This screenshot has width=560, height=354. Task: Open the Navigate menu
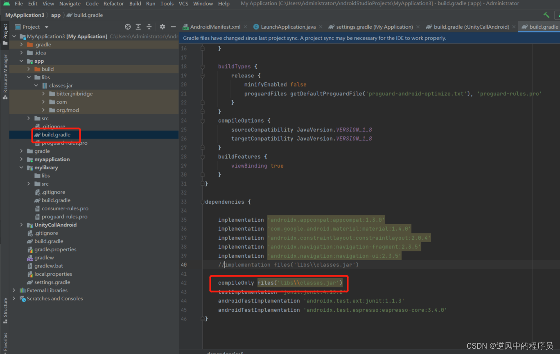(70, 4)
